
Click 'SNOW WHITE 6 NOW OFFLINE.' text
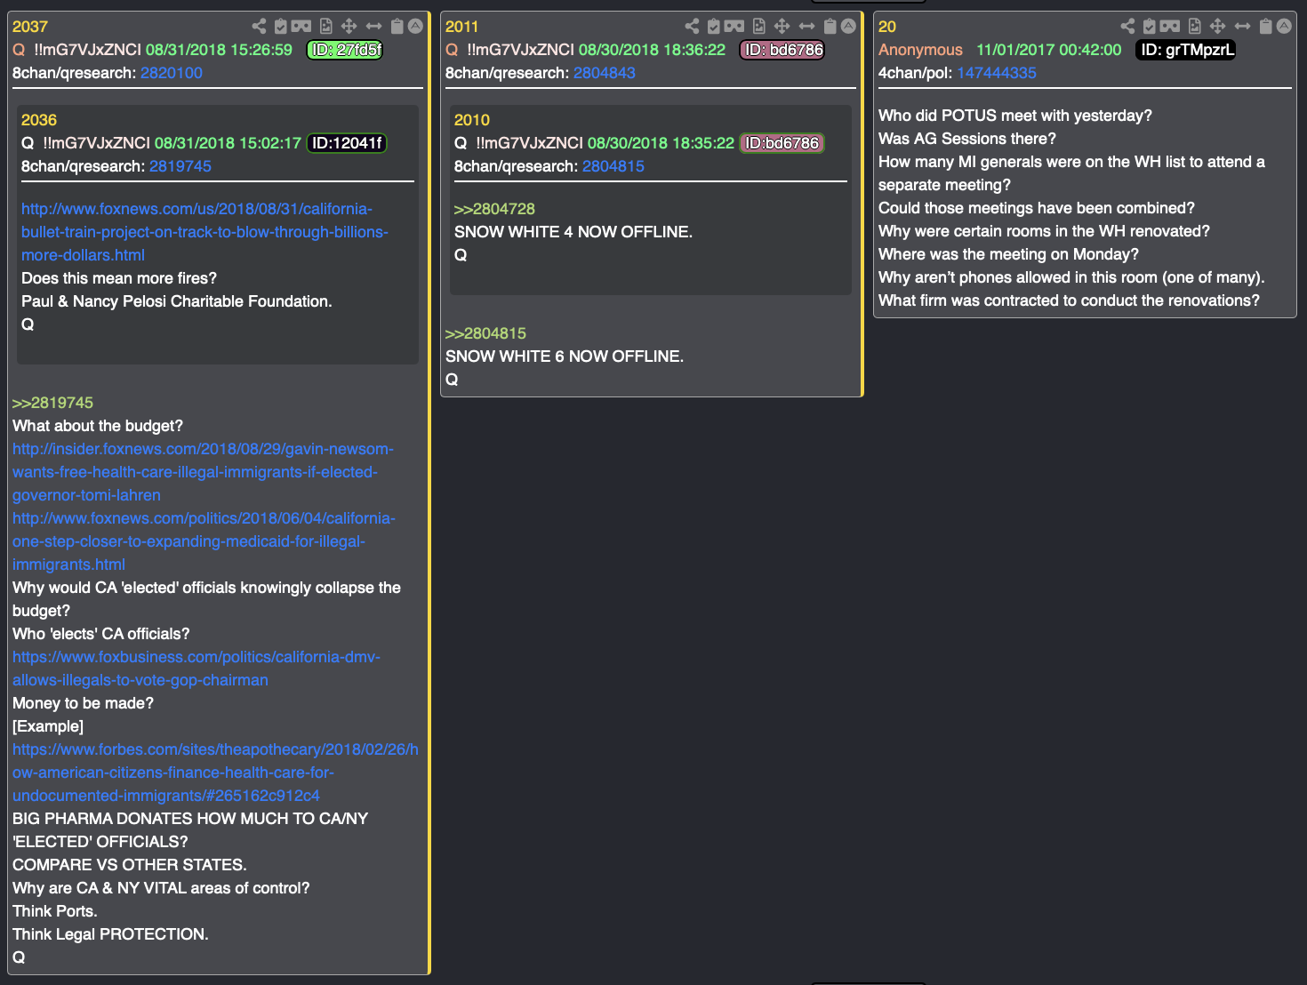[565, 356]
